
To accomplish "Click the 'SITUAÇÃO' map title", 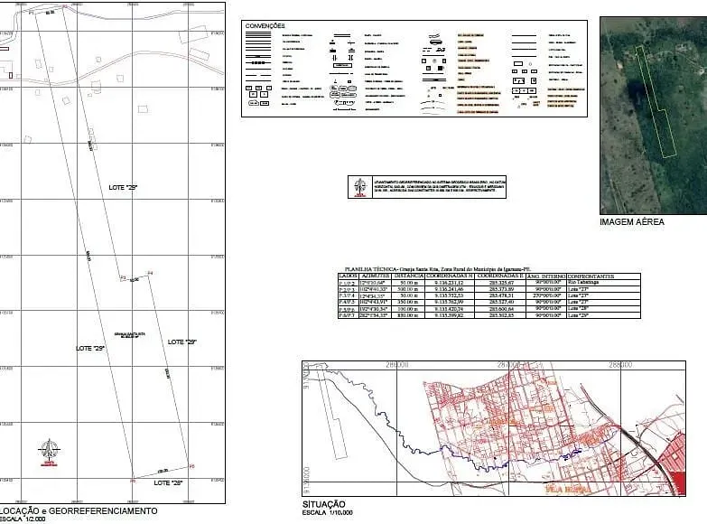I will [x=324, y=504].
